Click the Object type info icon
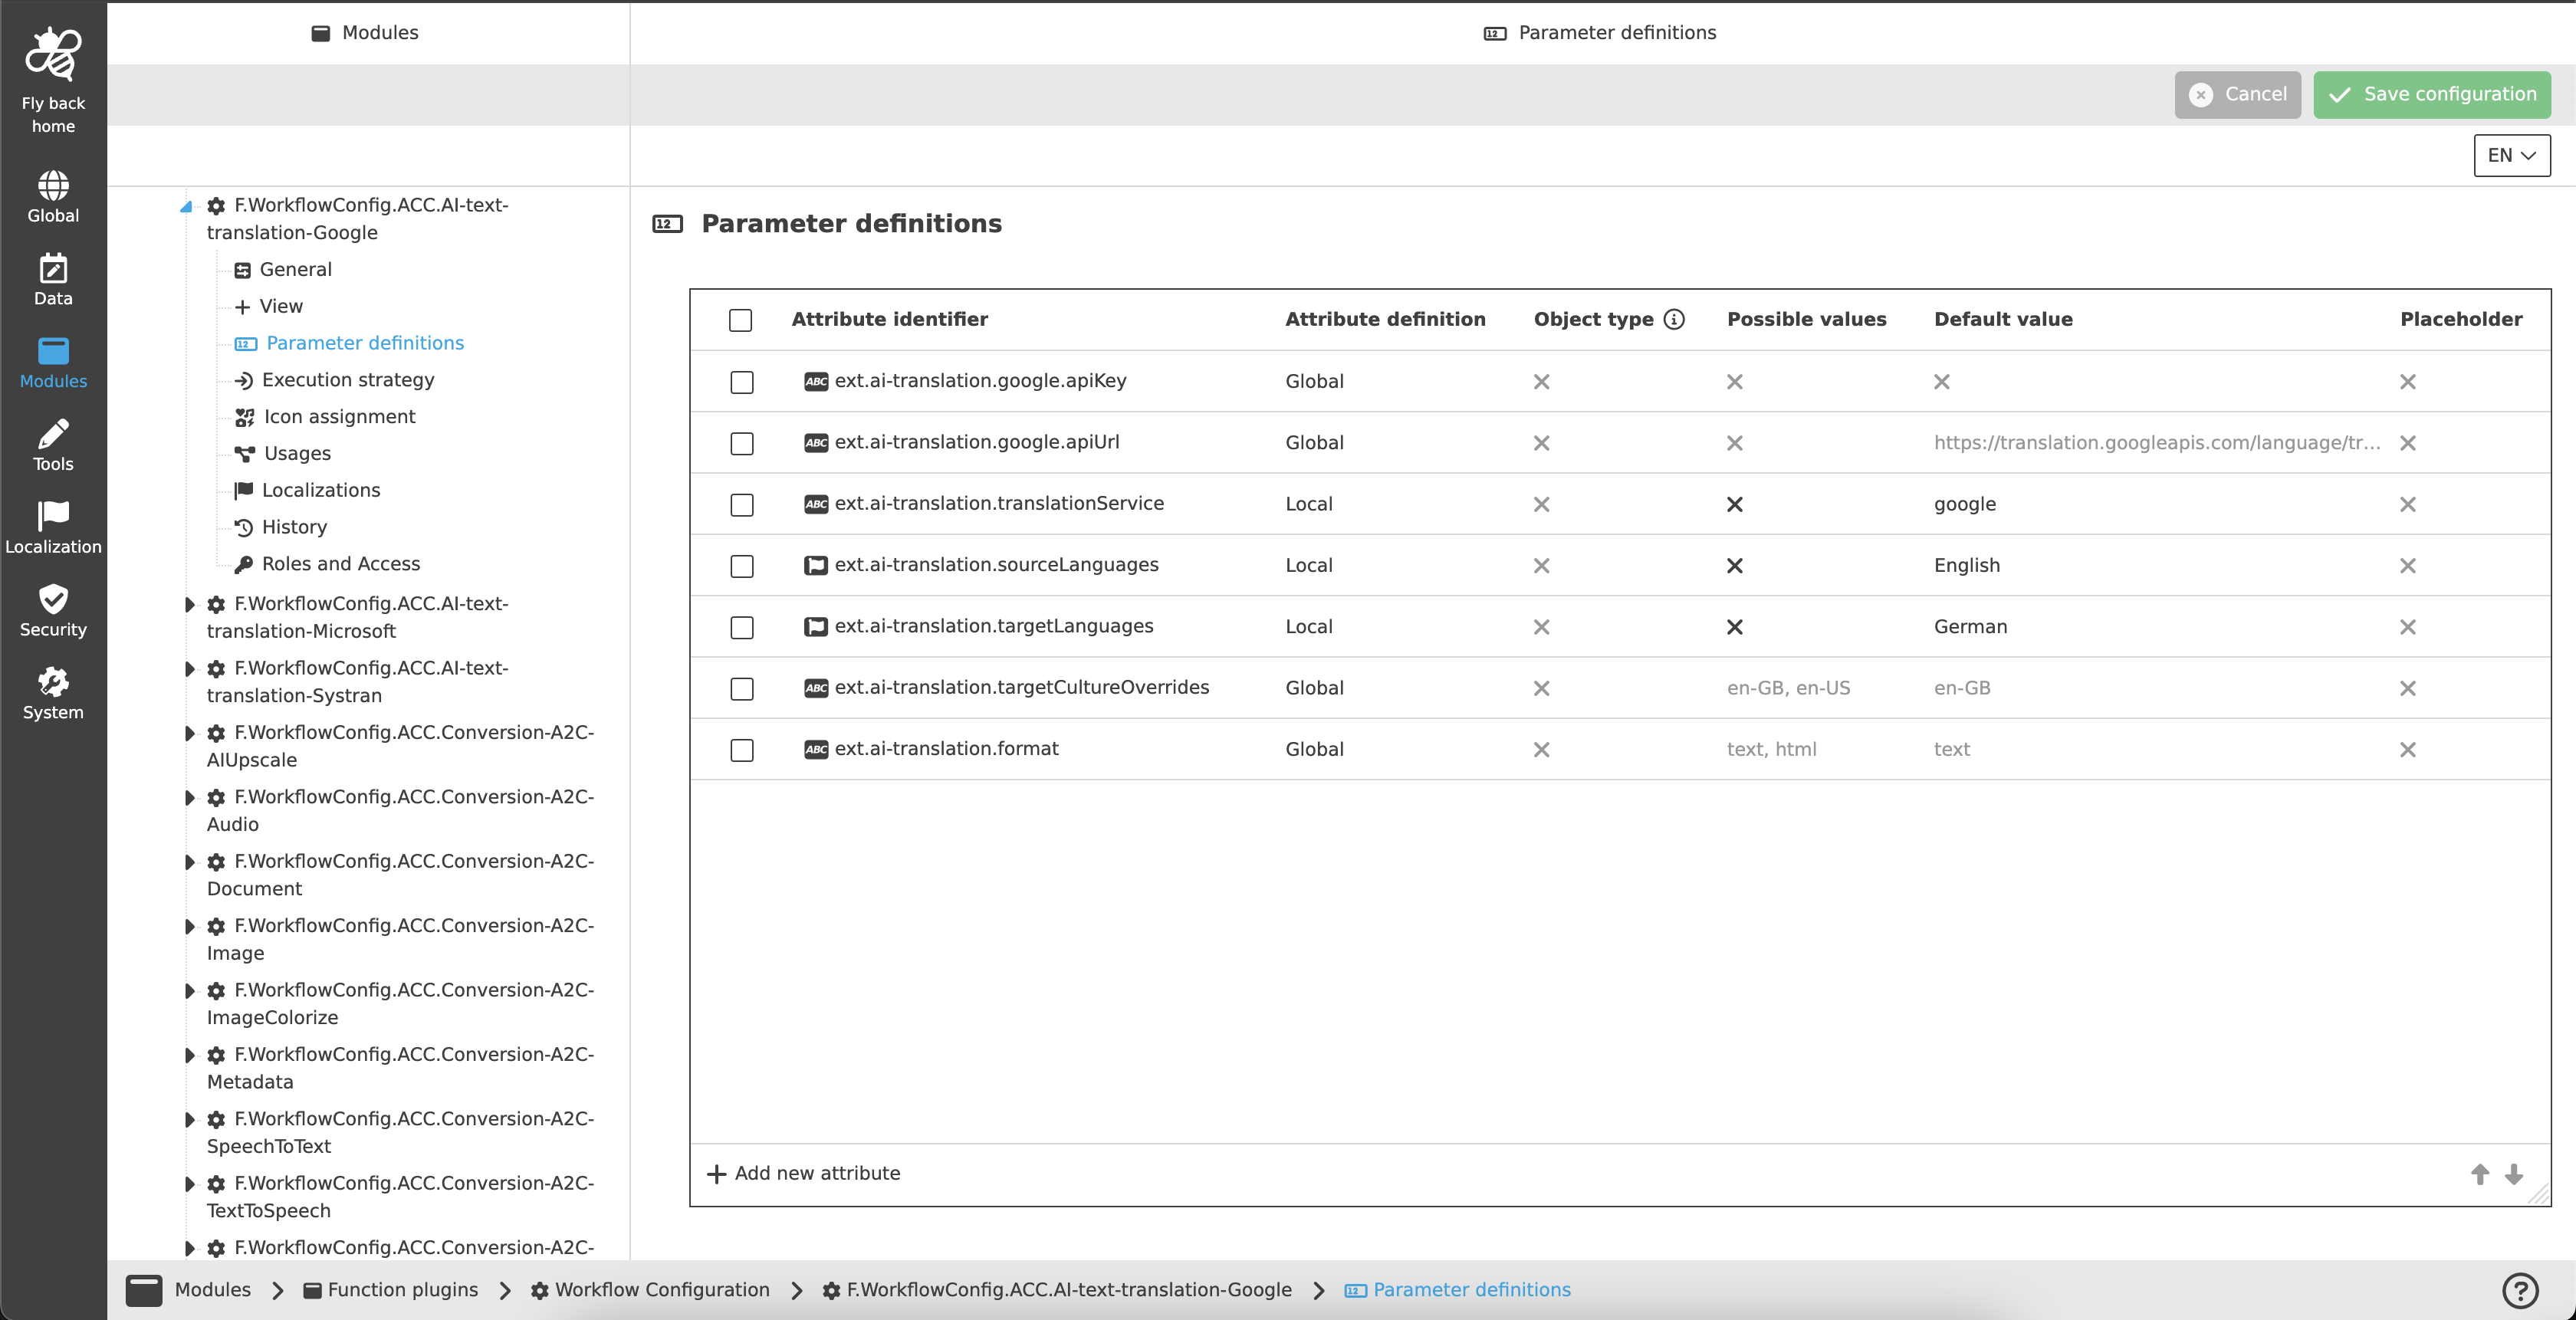The height and width of the screenshot is (1320, 2576). (1673, 319)
